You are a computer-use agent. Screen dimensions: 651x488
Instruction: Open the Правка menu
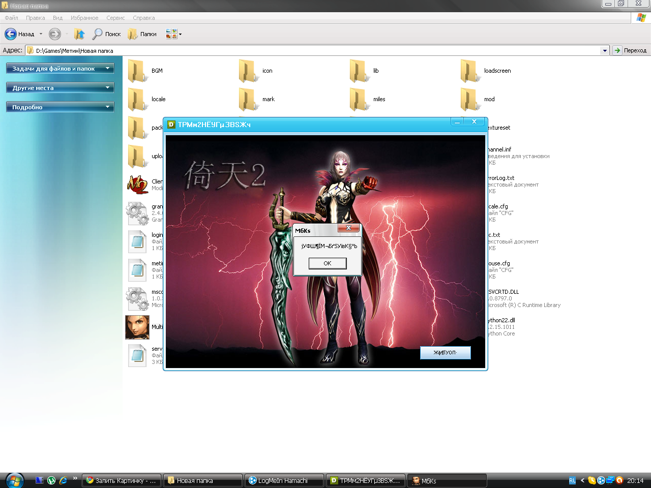35,18
